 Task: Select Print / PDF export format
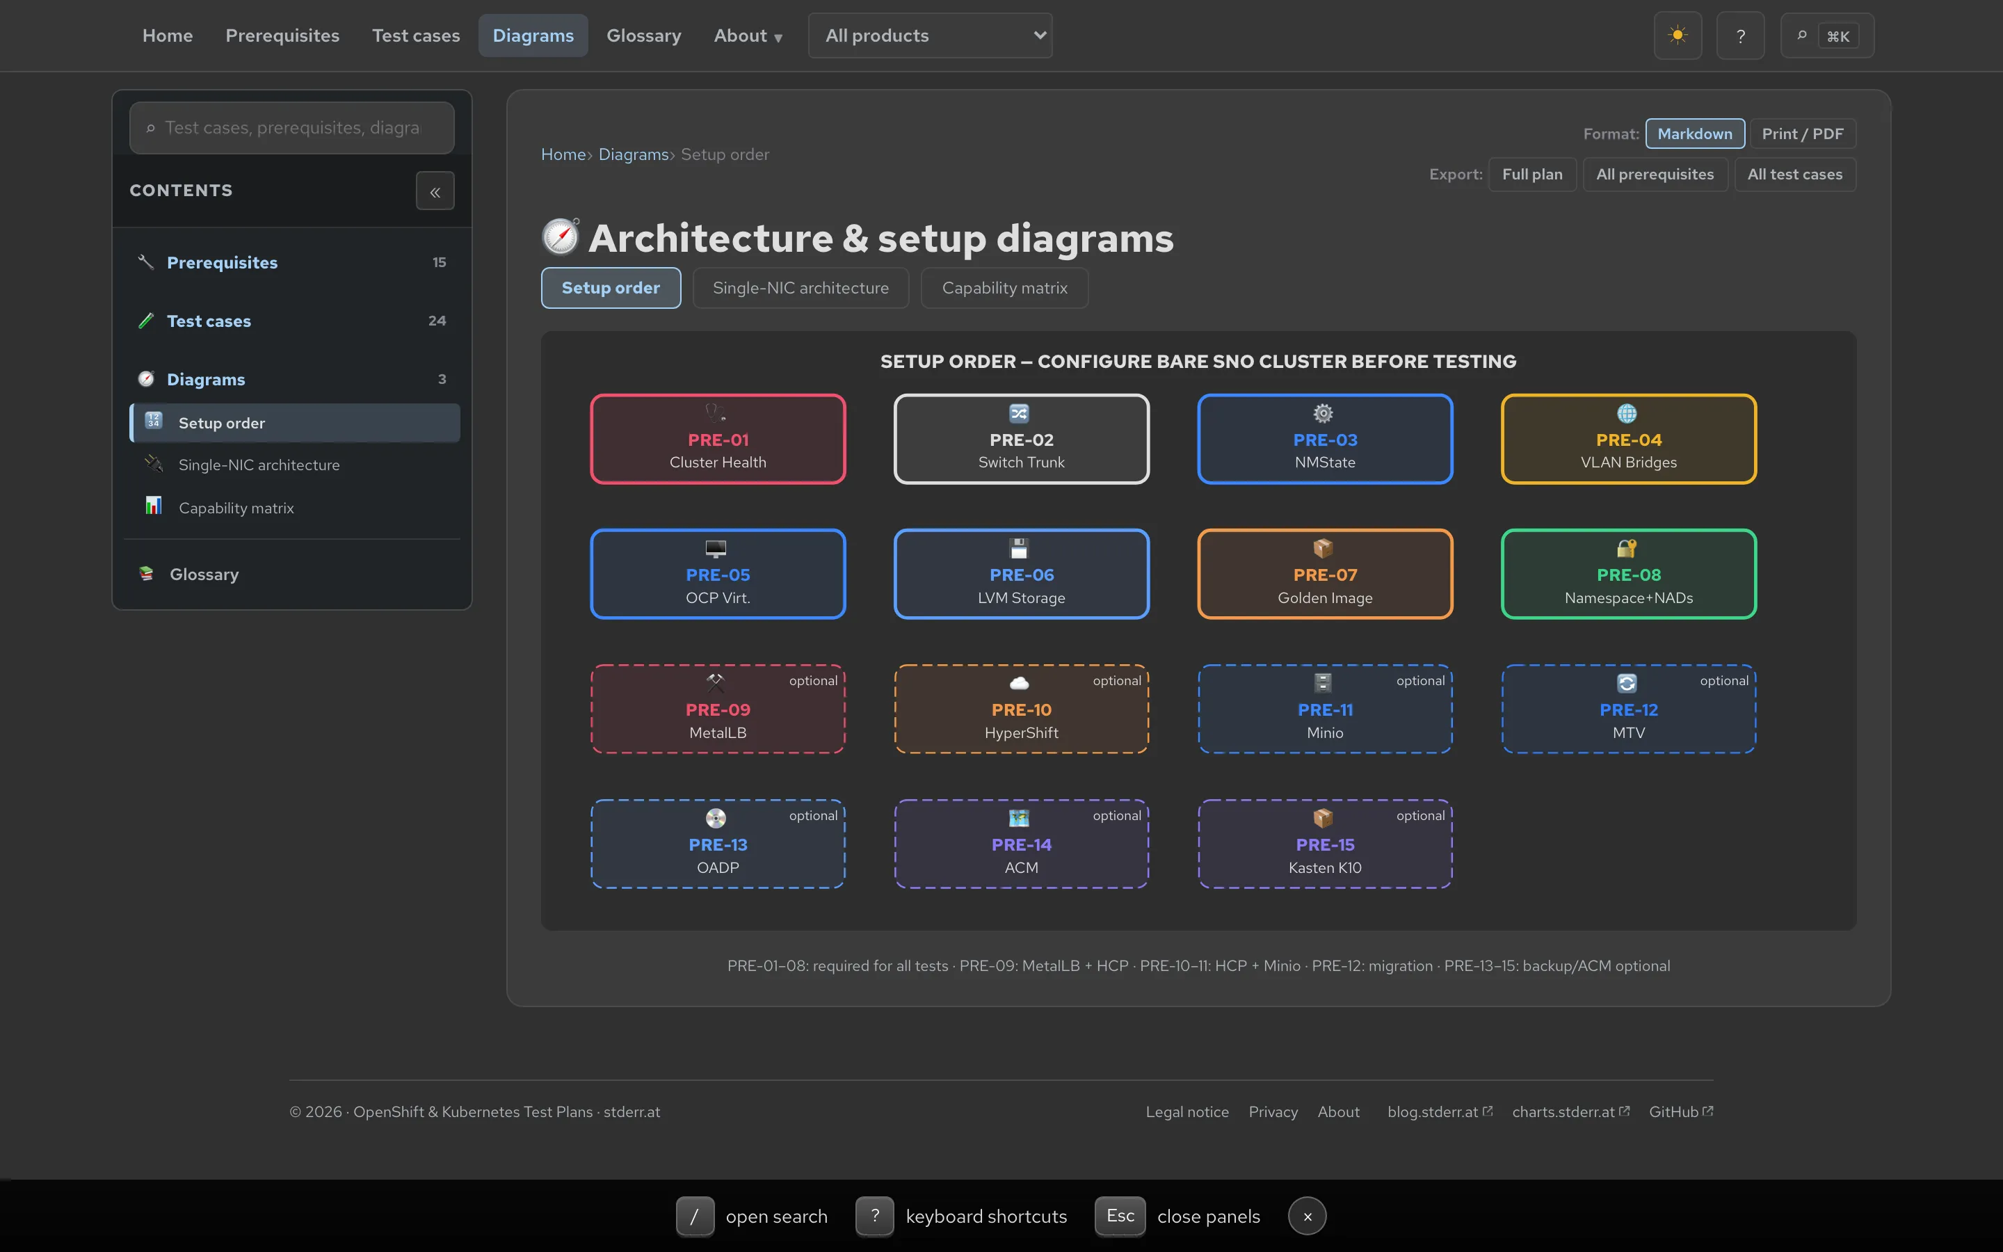click(1802, 134)
